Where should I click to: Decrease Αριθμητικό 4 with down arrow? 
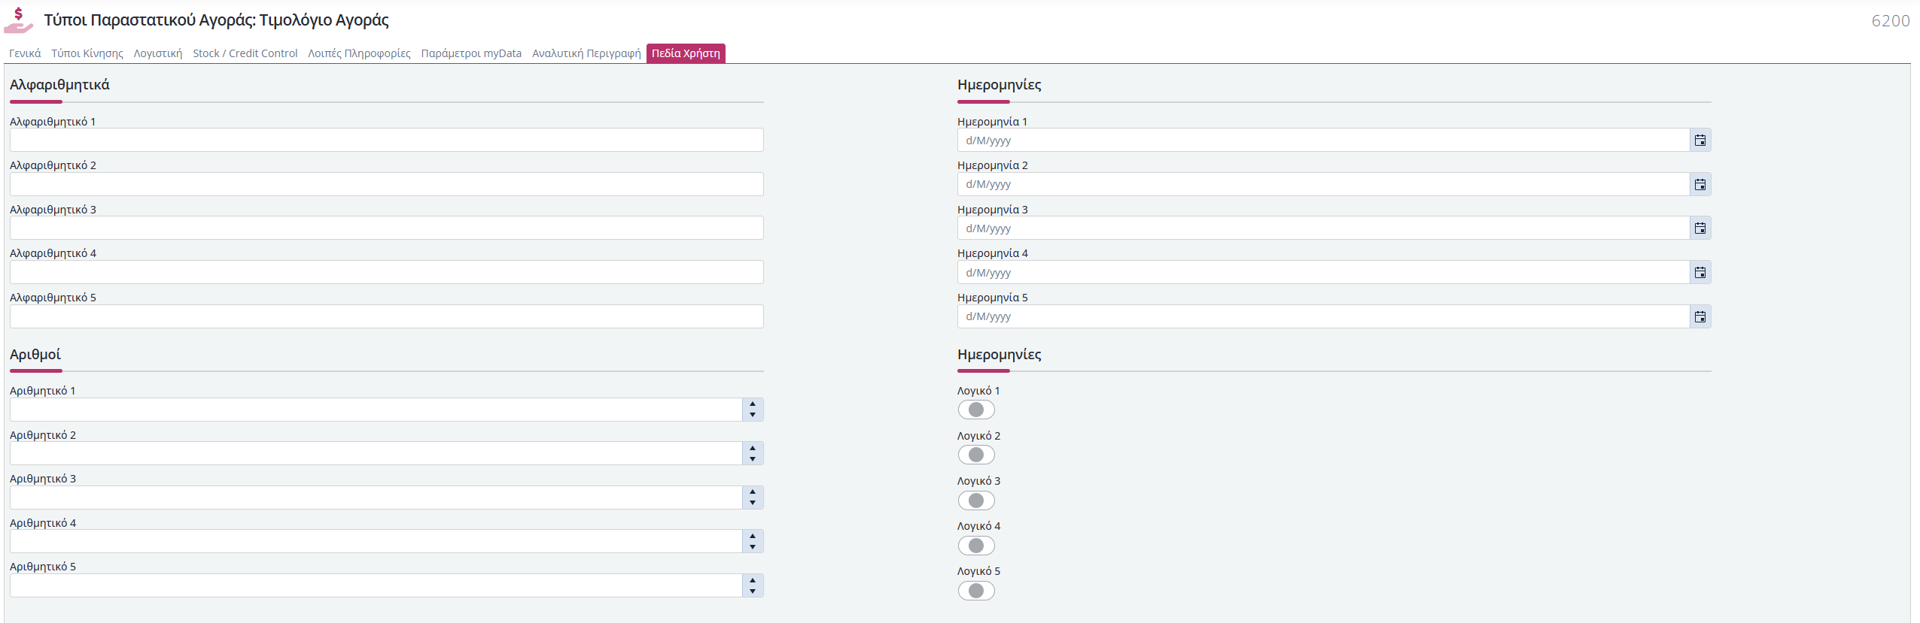[x=753, y=546]
